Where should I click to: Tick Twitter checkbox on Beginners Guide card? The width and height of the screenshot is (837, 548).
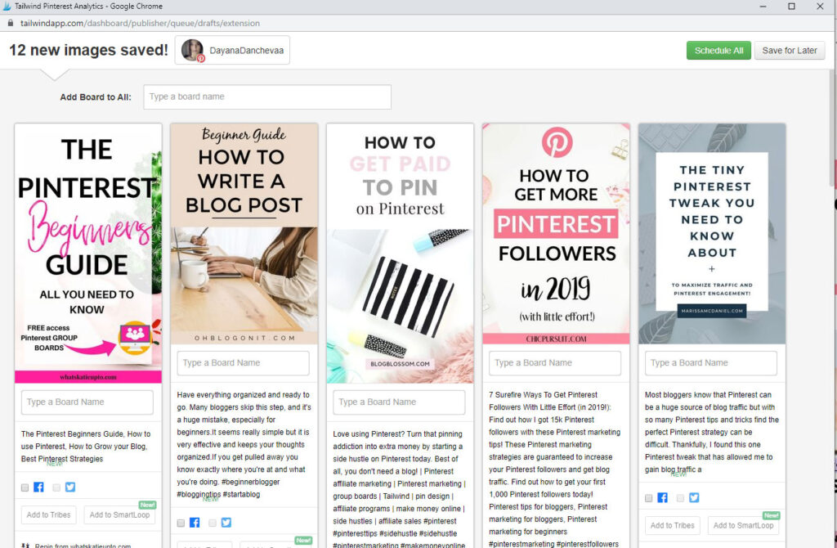[56, 487]
